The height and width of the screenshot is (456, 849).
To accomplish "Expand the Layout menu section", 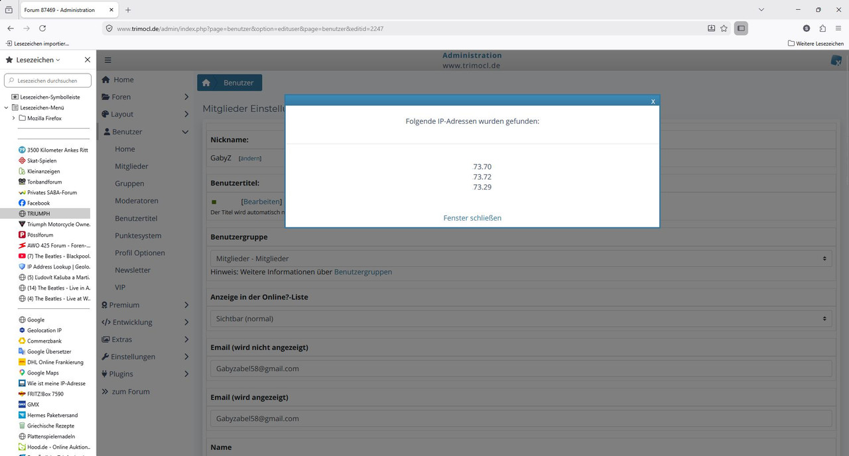I will [145, 114].
